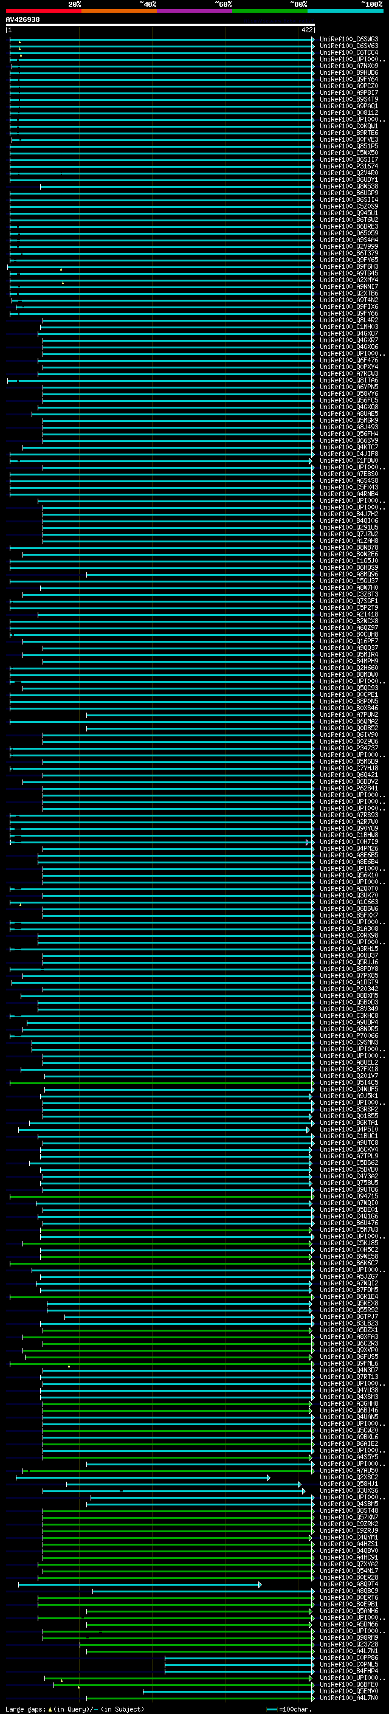Click the green alignment bar of UniRef100_Q5I4C5
The height and width of the screenshot is (1714, 389).
point(162,1082)
